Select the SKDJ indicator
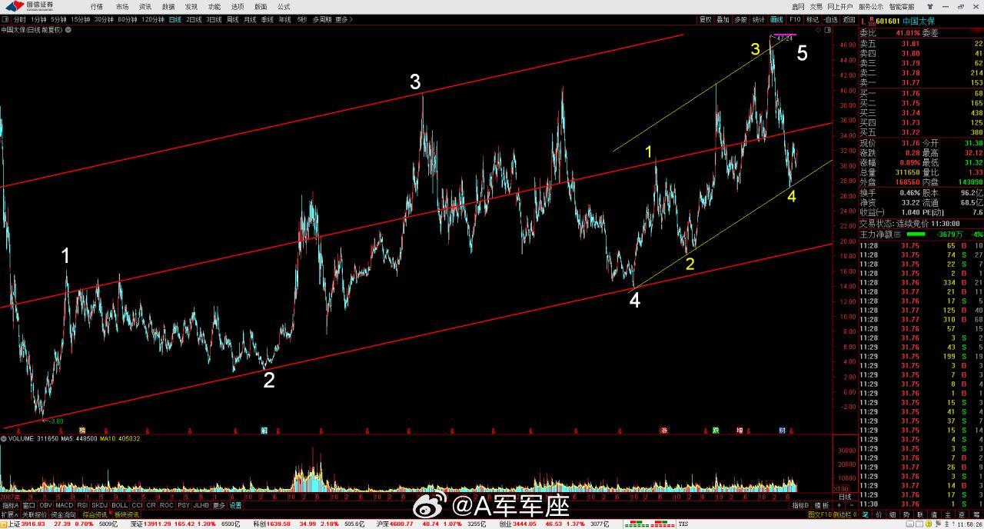984x529 pixels. [100, 505]
